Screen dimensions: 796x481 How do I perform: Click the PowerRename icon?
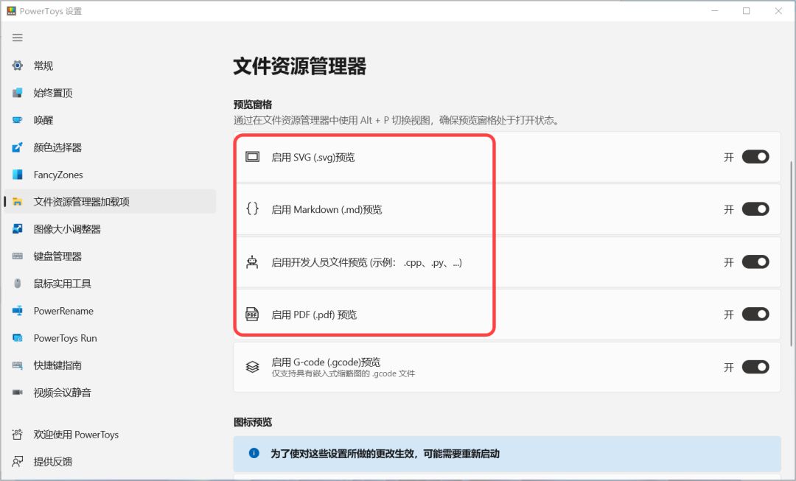coord(18,311)
